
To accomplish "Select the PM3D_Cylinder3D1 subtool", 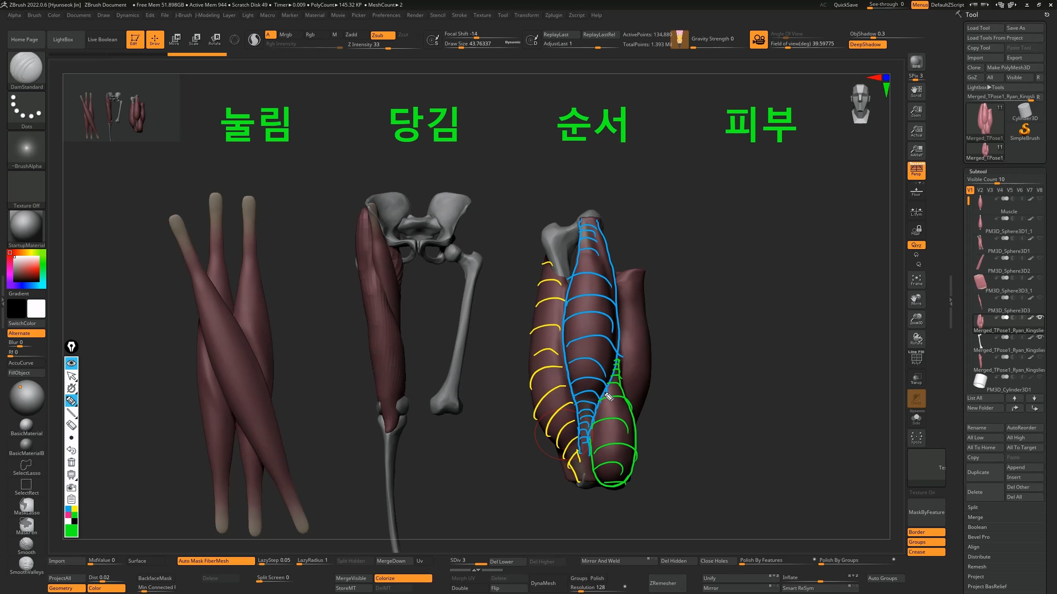I will click(x=1008, y=389).
